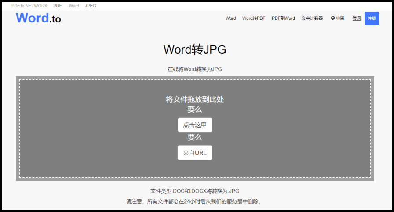Click the dashed file drop zone text 将文件拖放到此处

point(195,99)
